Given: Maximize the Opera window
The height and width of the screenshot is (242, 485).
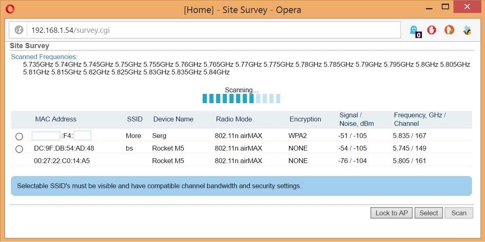Looking at the screenshot, I should coord(445,7).
